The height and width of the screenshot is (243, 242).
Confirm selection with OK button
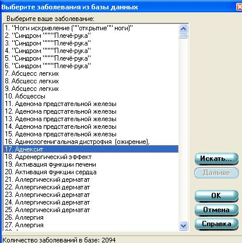click(x=216, y=196)
